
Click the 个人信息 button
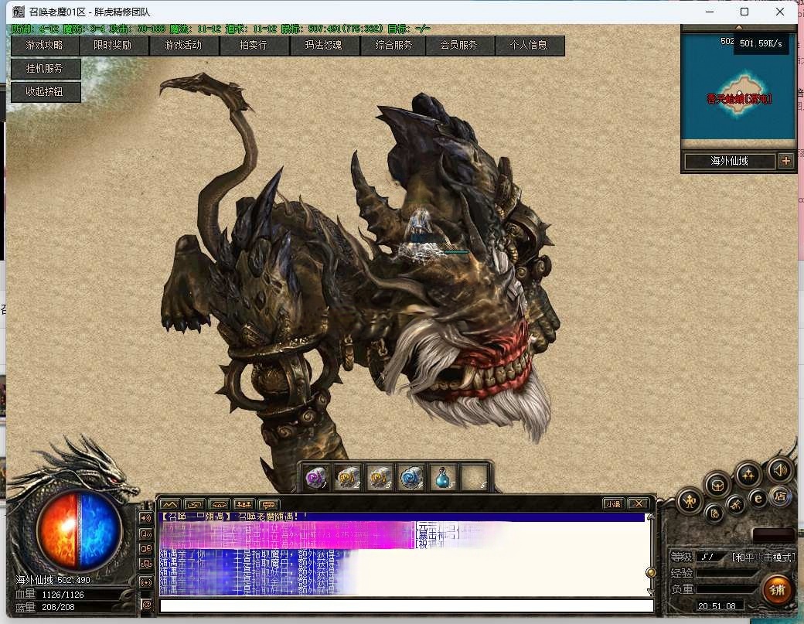529,45
